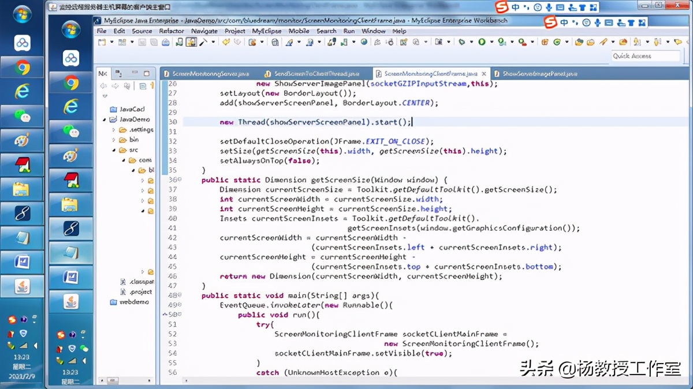Collapse the JavaDemo project node
The image size is (693, 389).
[105, 119]
